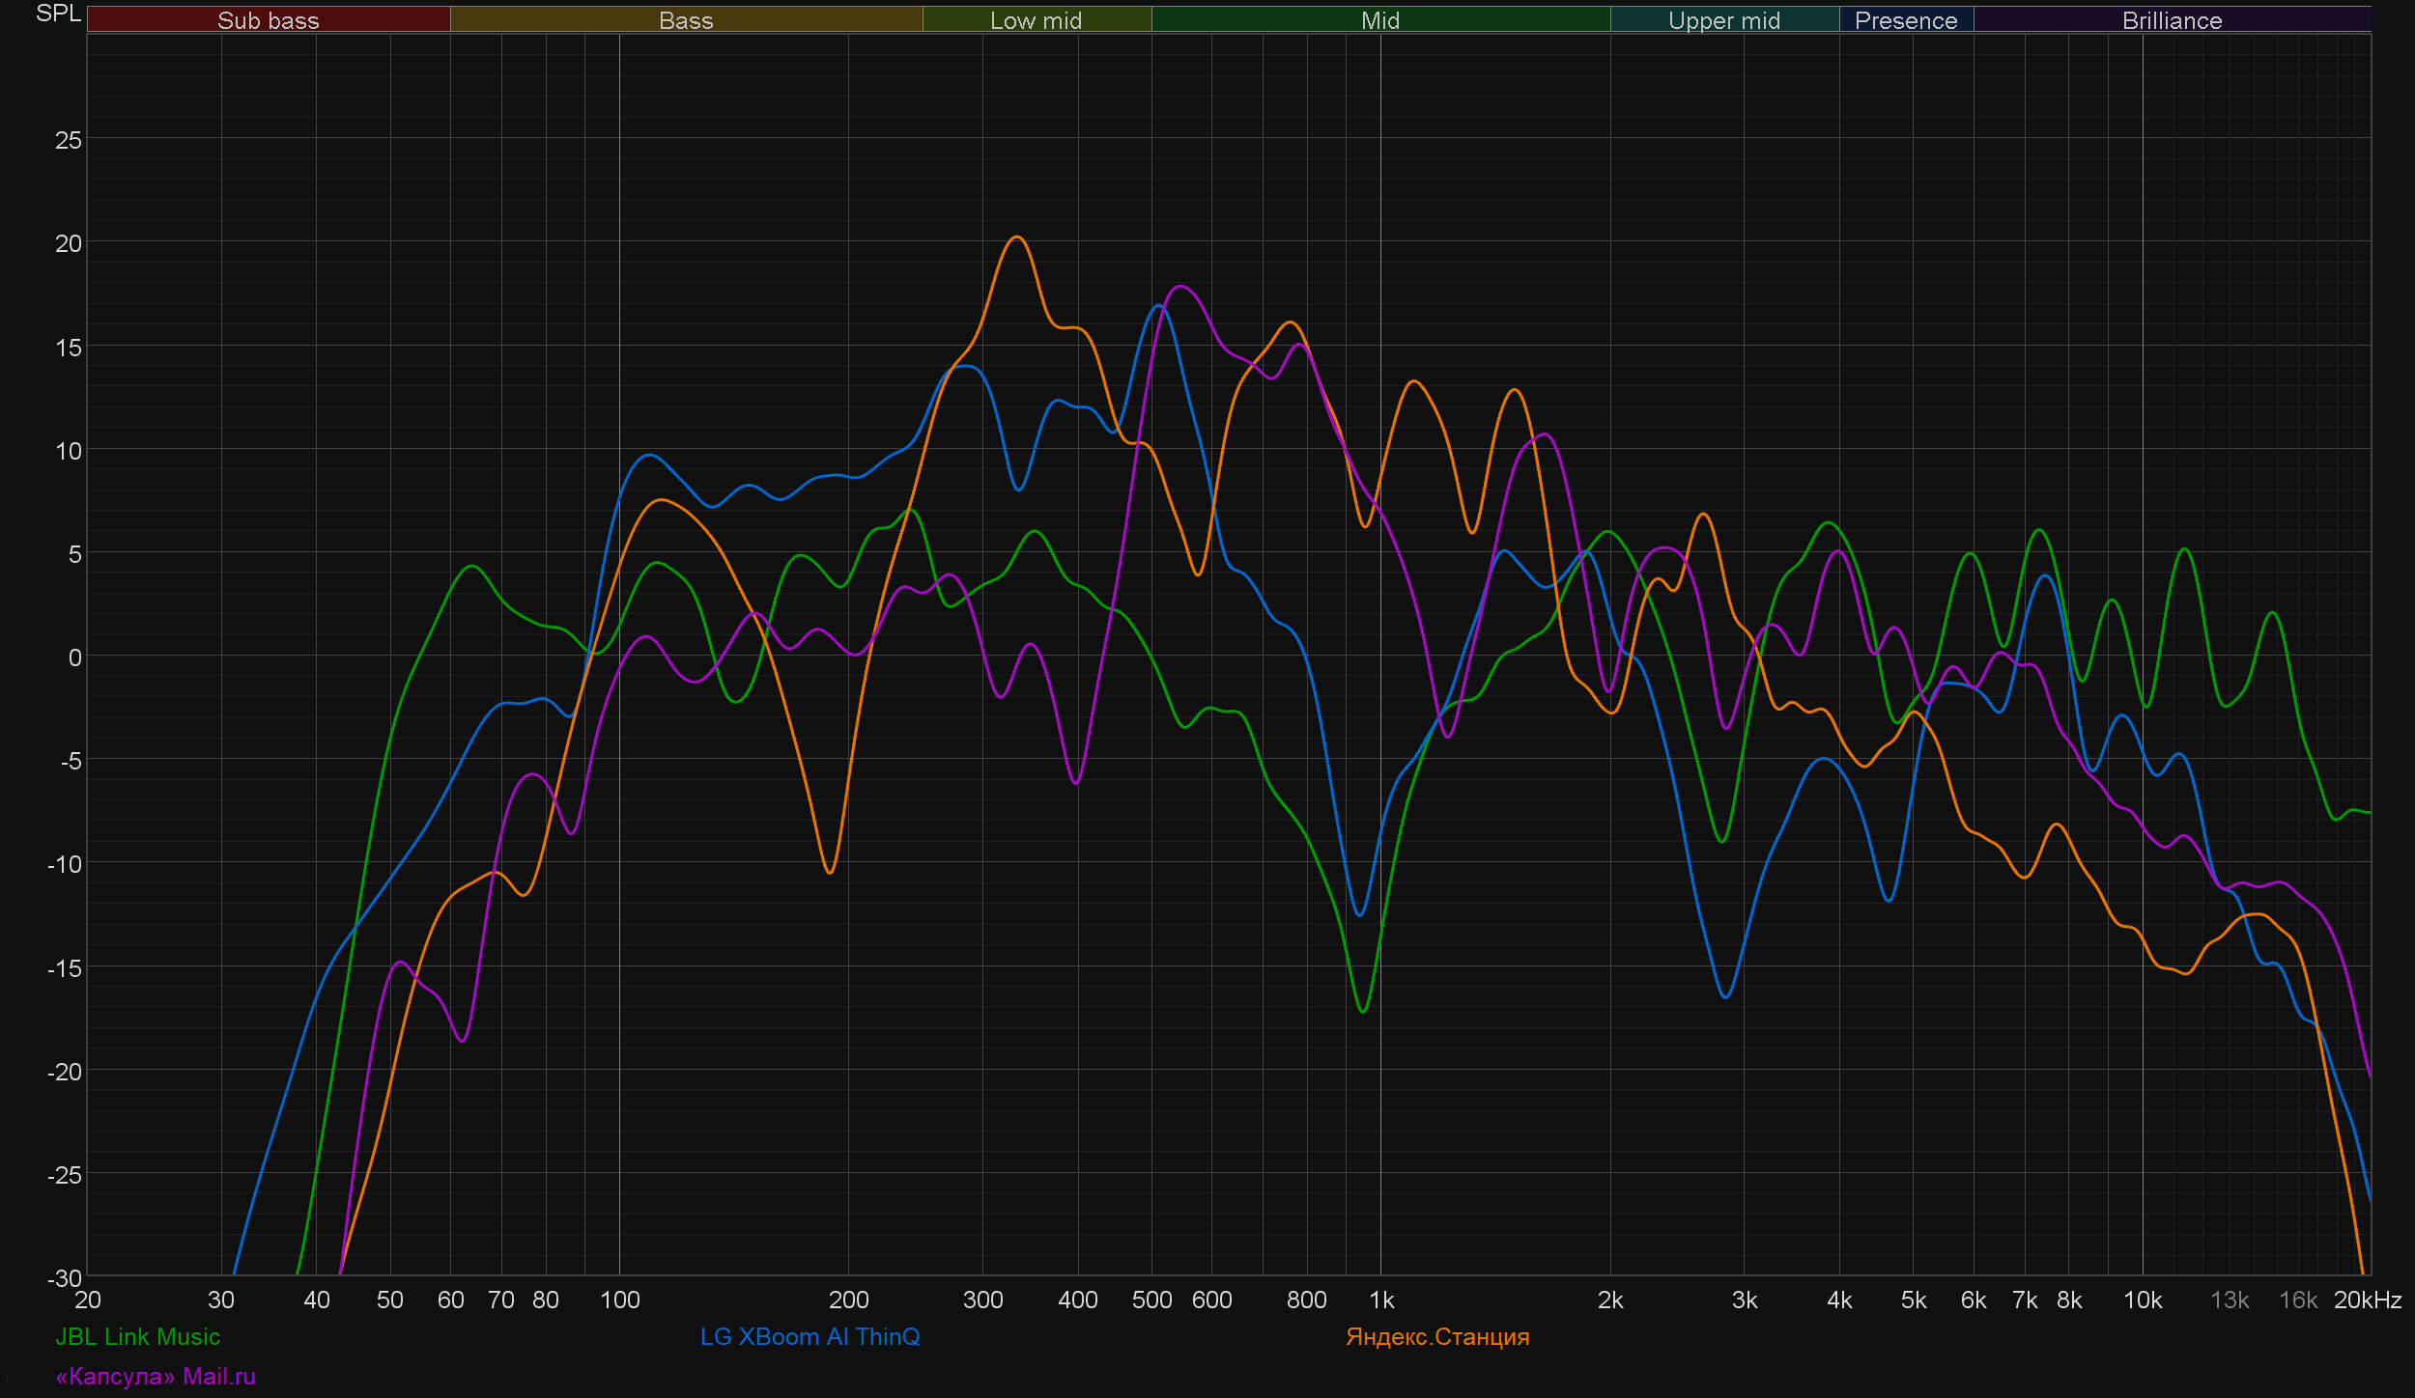The image size is (2415, 1398).
Task: Click the 100 Hz axis label
Action: [x=619, y=1300]
